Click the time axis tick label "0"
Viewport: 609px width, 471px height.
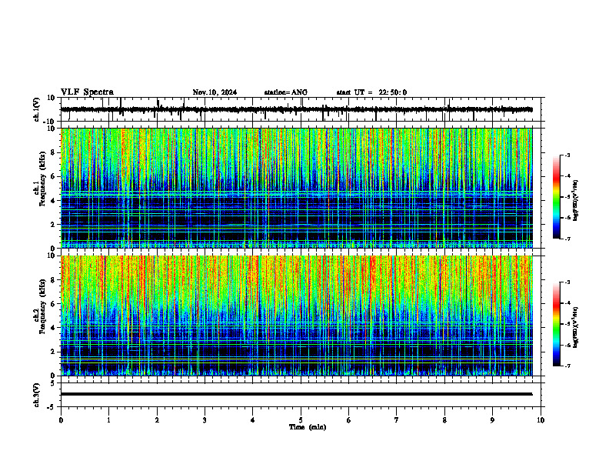click(x=61, y=420)
